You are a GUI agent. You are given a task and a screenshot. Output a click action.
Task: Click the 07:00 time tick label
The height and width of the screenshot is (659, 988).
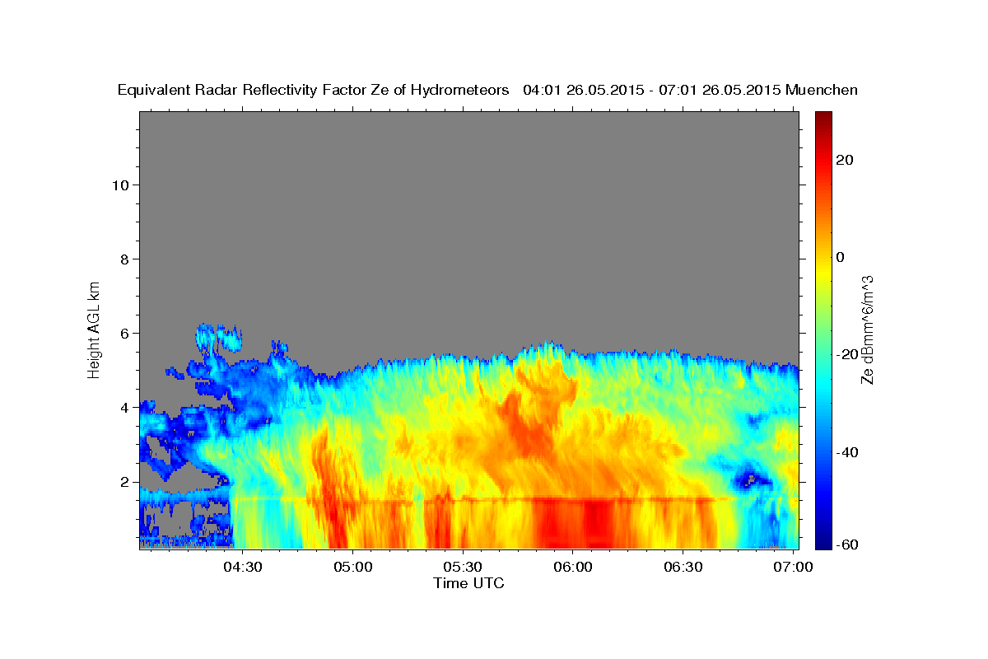792,567
